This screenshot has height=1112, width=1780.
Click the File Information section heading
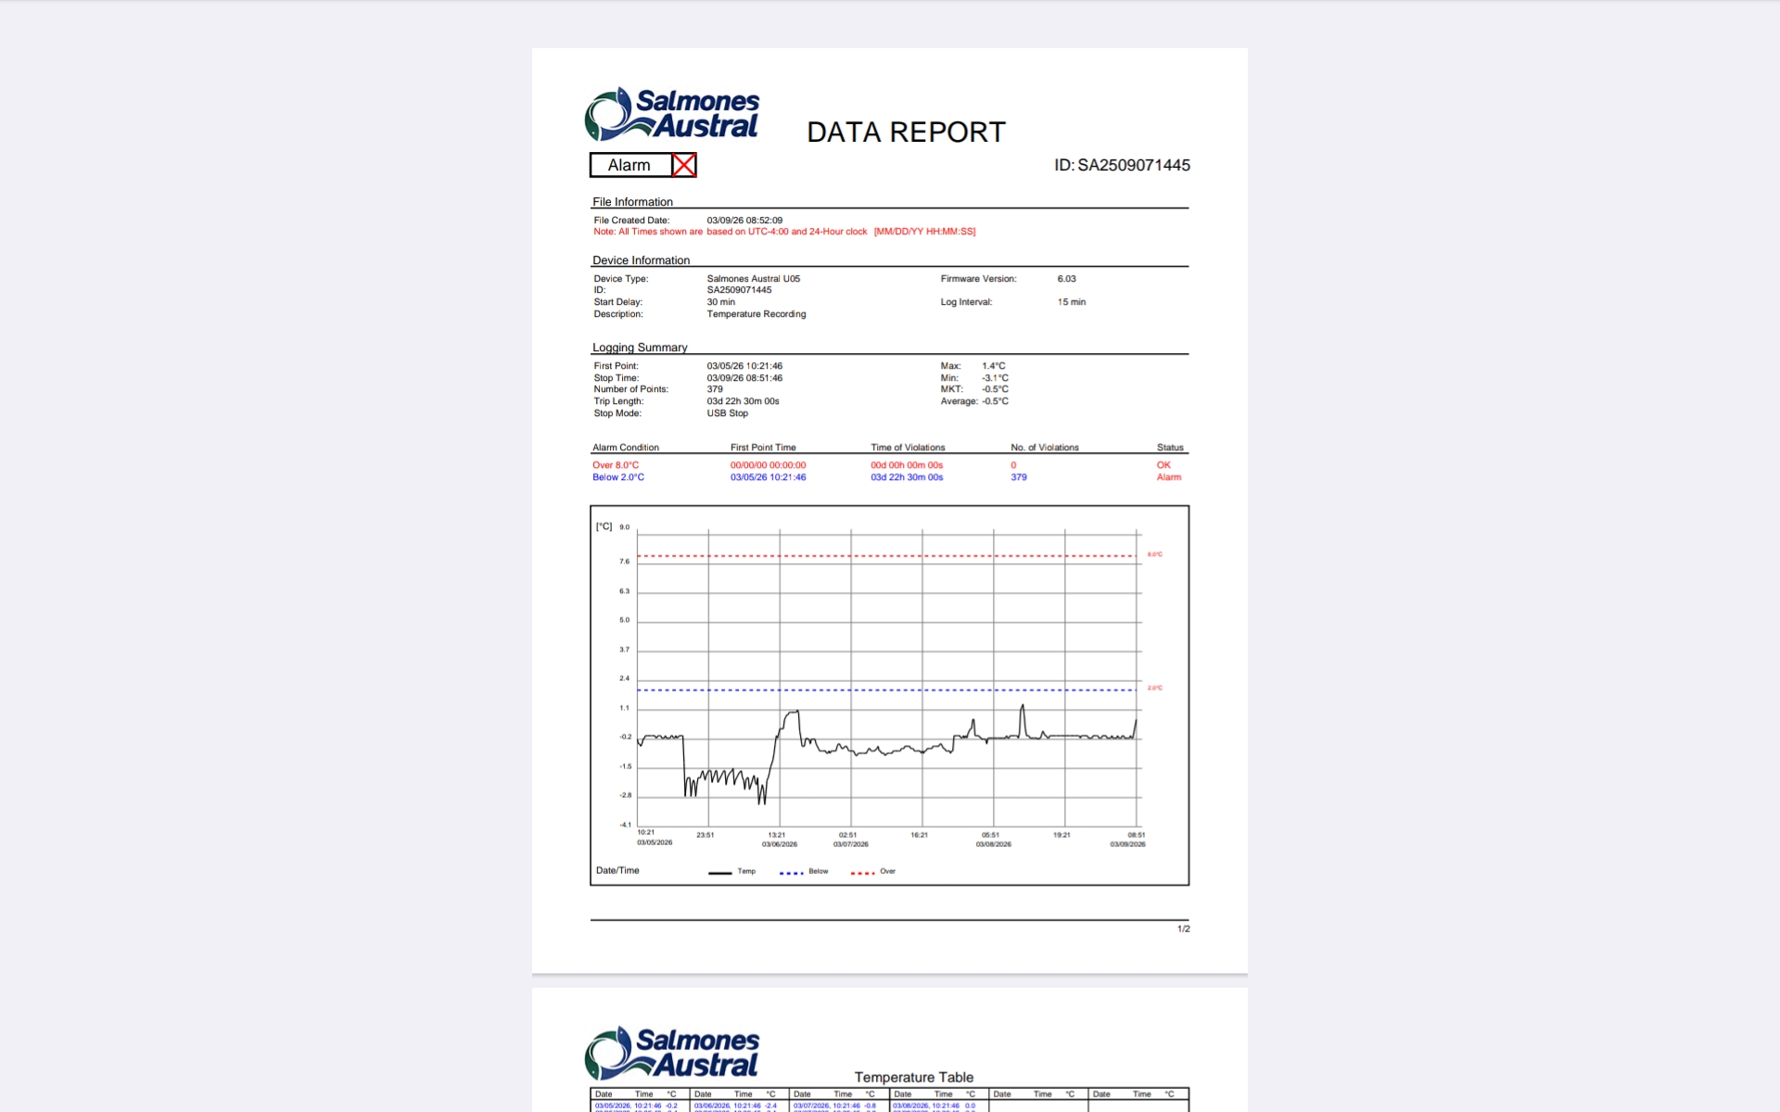tap(632, 202)
